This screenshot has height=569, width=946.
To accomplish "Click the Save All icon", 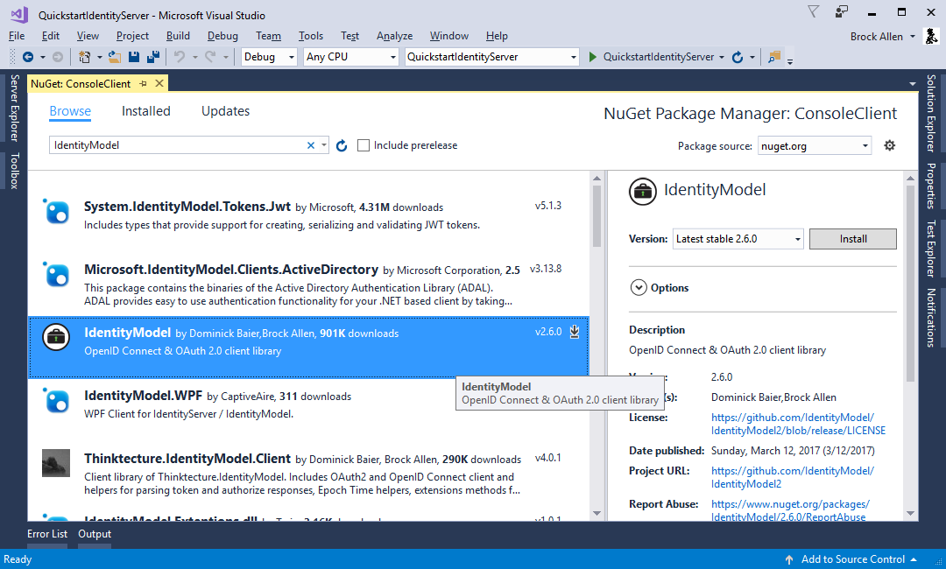I will pos(153,57).
